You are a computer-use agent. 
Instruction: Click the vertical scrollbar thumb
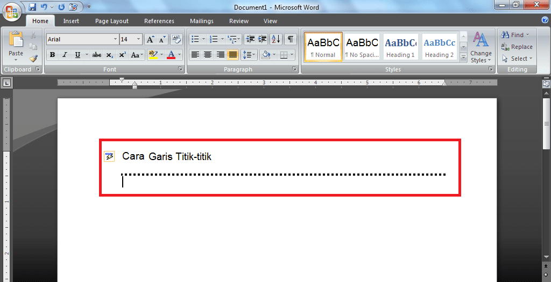click(x=547, y=124)
